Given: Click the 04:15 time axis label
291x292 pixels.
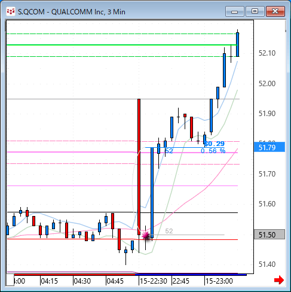Looking at the screenshot, I should pyautogui.click(x=49, y=281).
